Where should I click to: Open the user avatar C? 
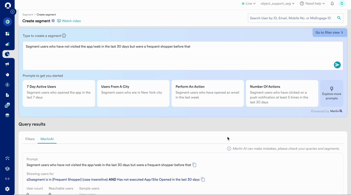point(342,4)
